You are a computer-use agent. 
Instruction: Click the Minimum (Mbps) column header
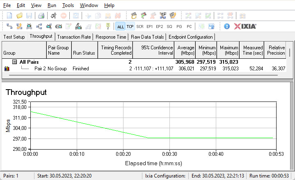(206, 50)
